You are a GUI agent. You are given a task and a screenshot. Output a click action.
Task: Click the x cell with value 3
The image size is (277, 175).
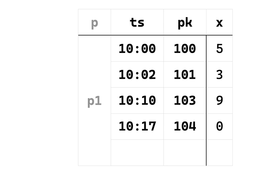click(219, 74)
